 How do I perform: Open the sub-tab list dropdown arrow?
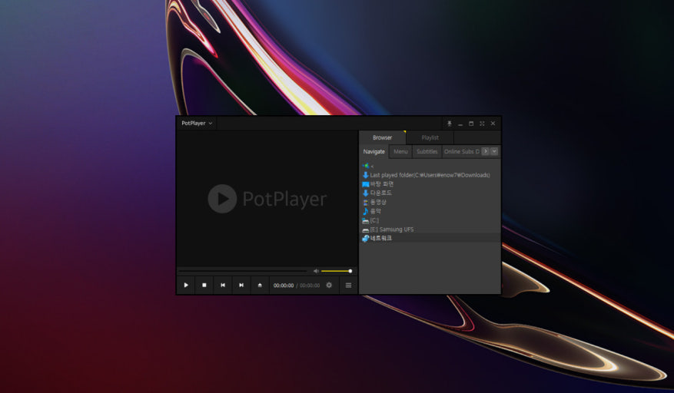494,152
